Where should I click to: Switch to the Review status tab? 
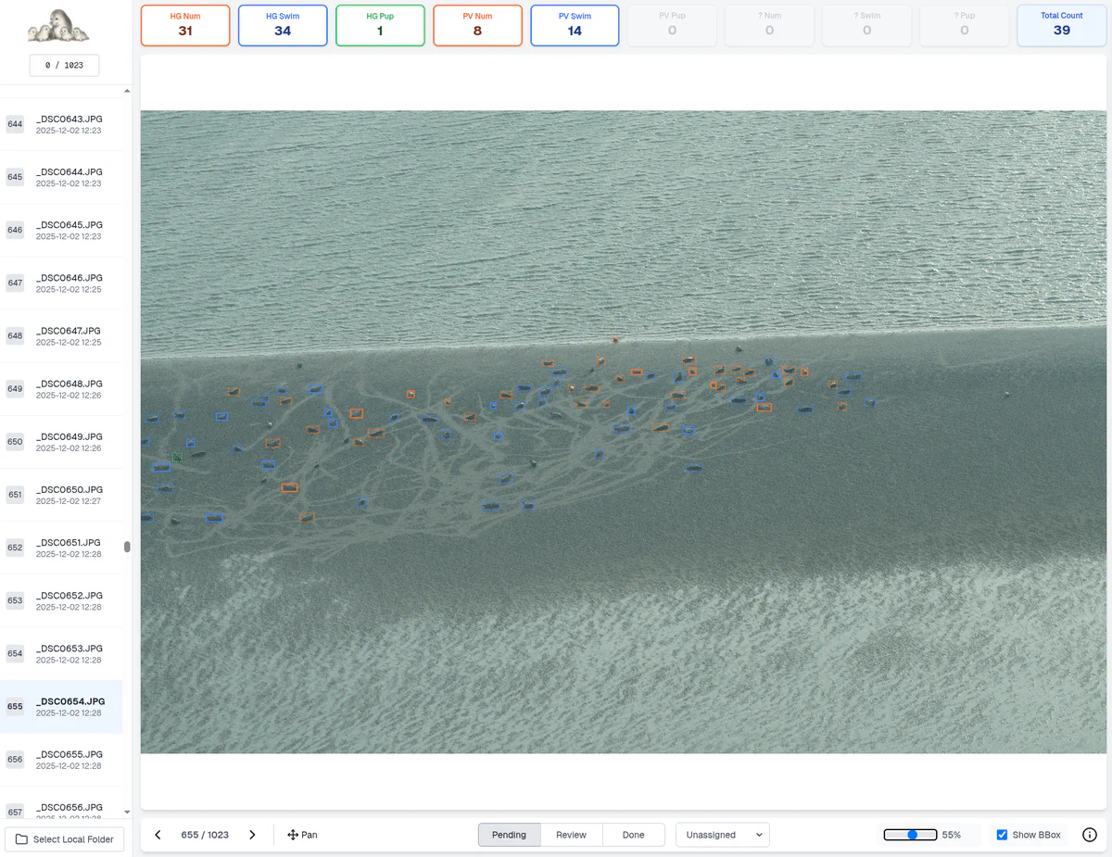click(572, 834)
